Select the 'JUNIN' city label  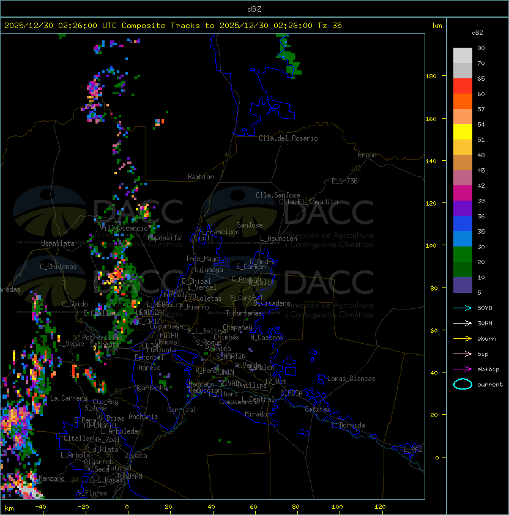point(225,372)
